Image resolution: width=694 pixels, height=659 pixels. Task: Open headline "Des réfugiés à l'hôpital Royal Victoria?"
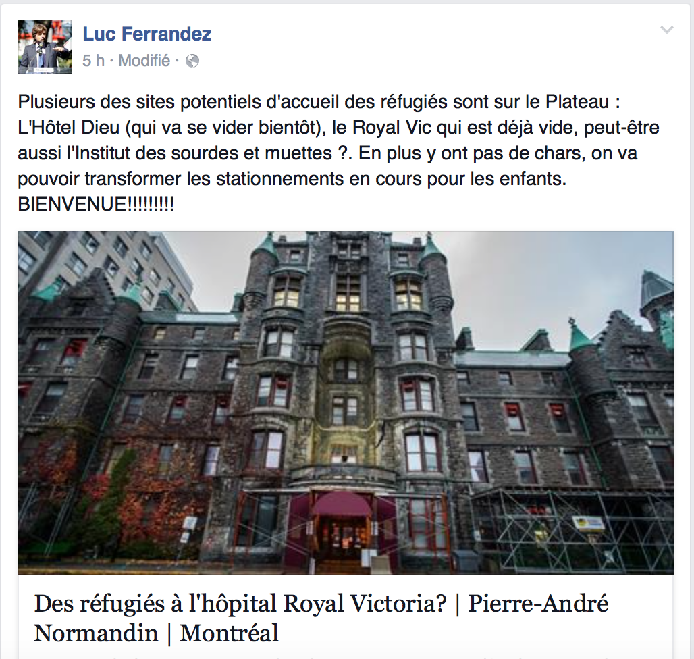240,603
